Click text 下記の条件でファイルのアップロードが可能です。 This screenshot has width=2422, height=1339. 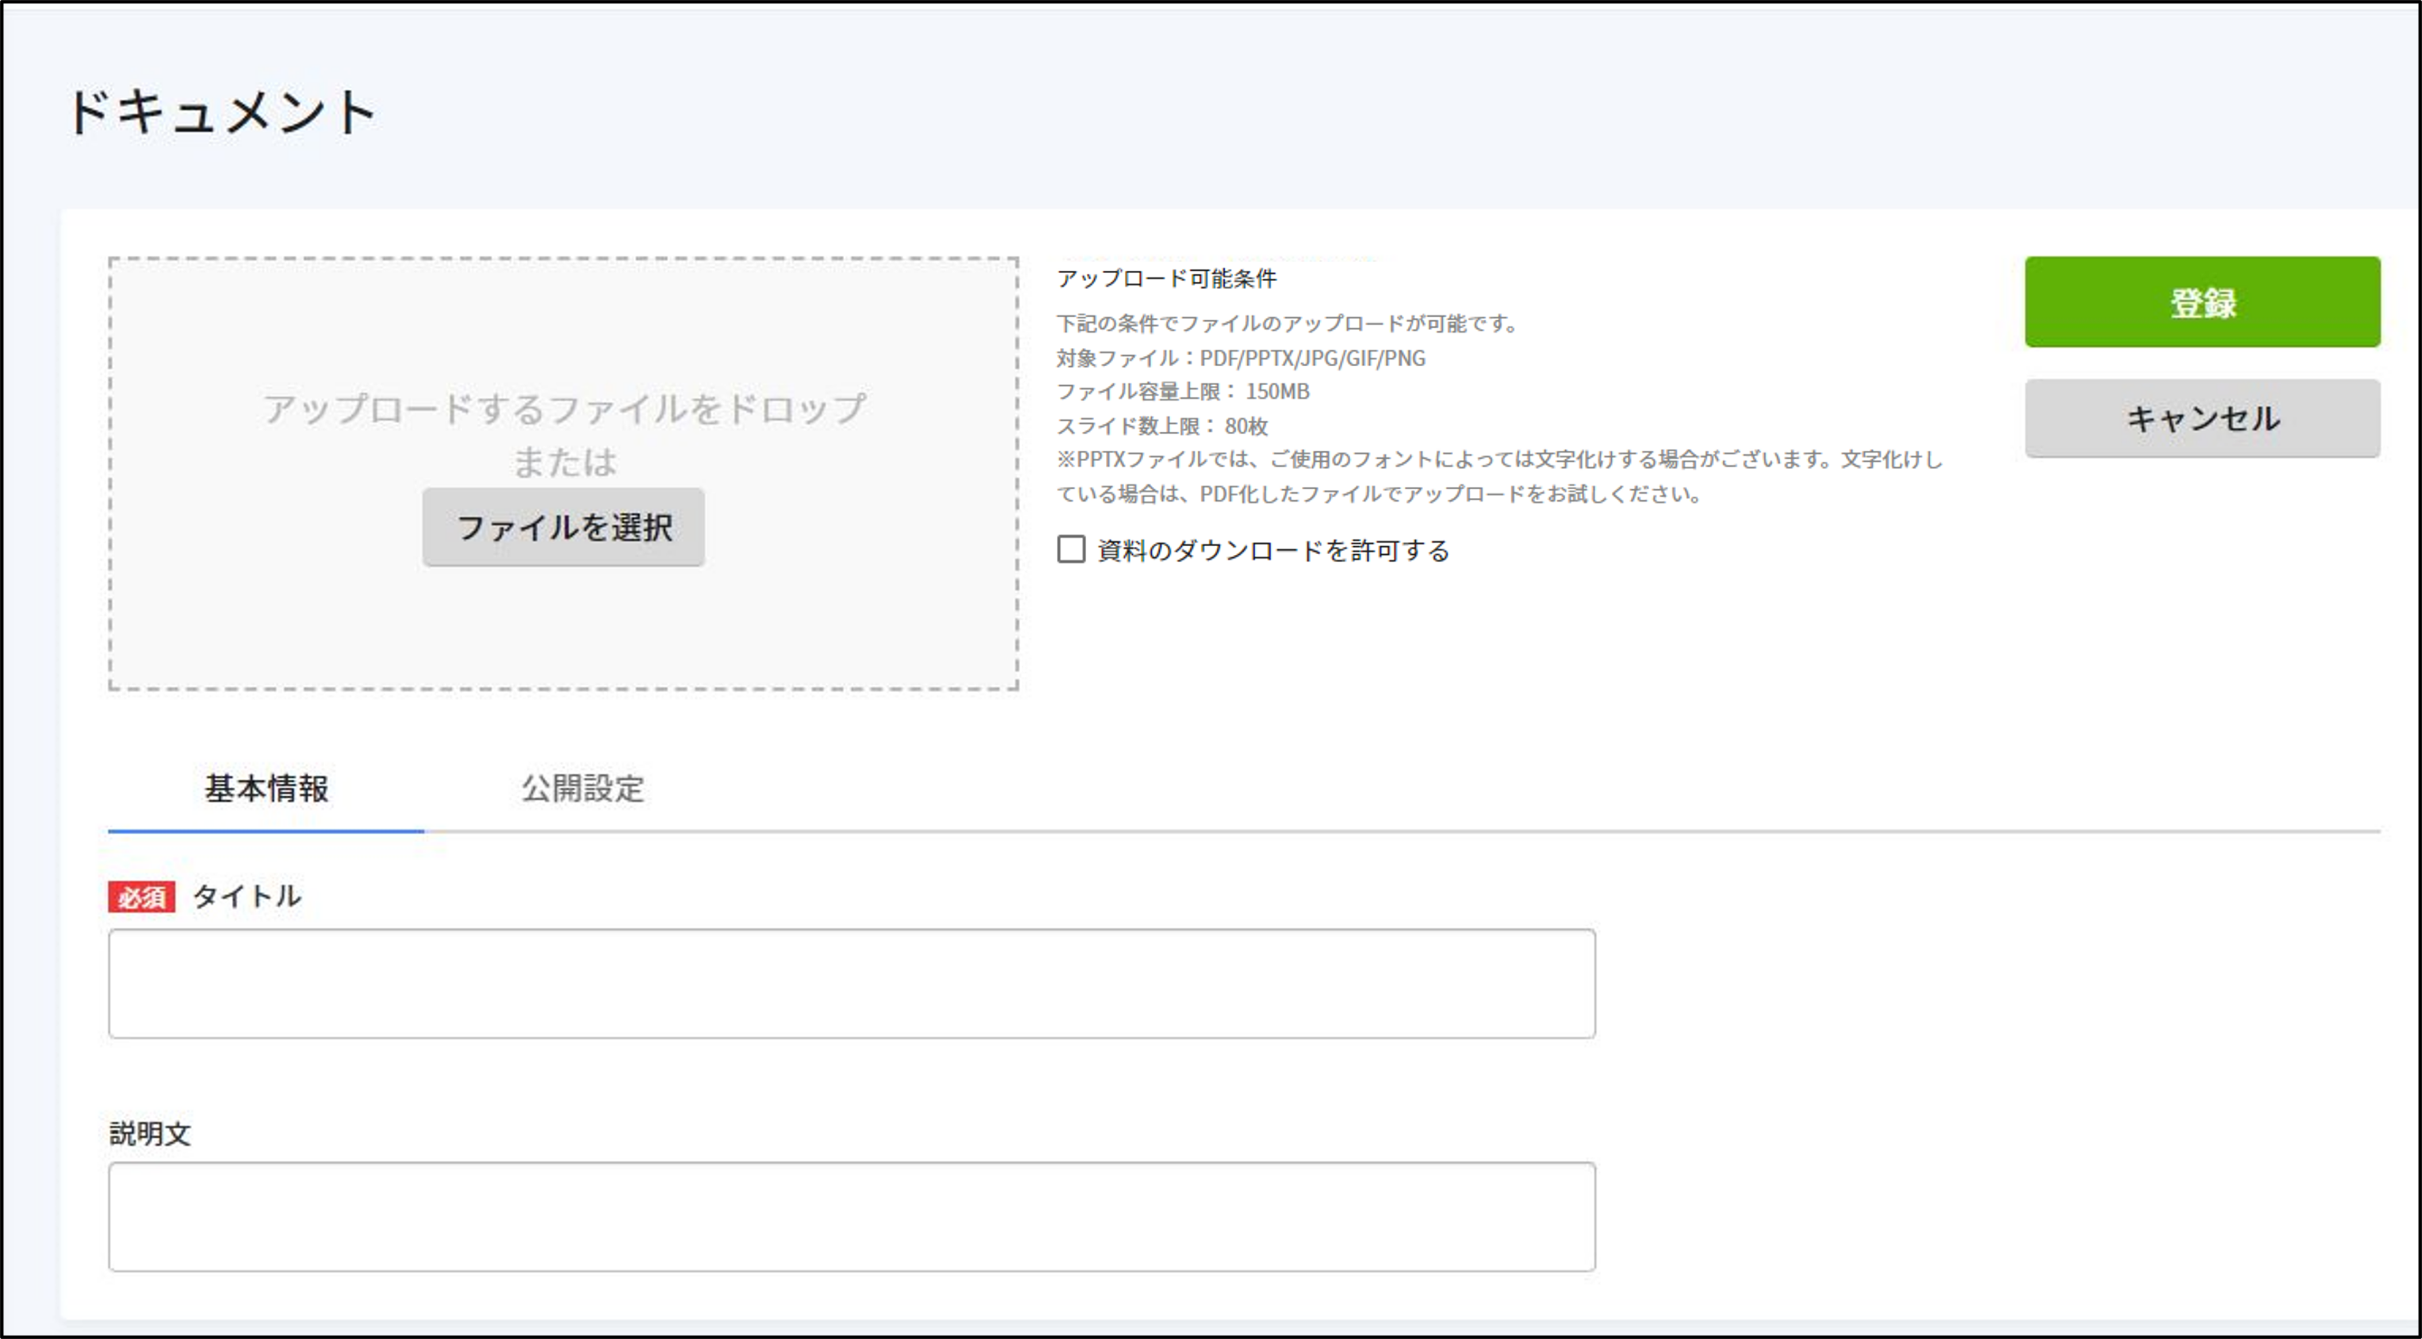click(1288, 324)
